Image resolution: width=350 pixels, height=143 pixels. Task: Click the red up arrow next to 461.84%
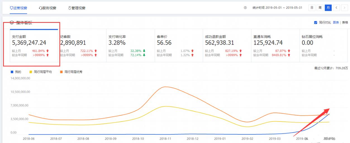[47, 51]
